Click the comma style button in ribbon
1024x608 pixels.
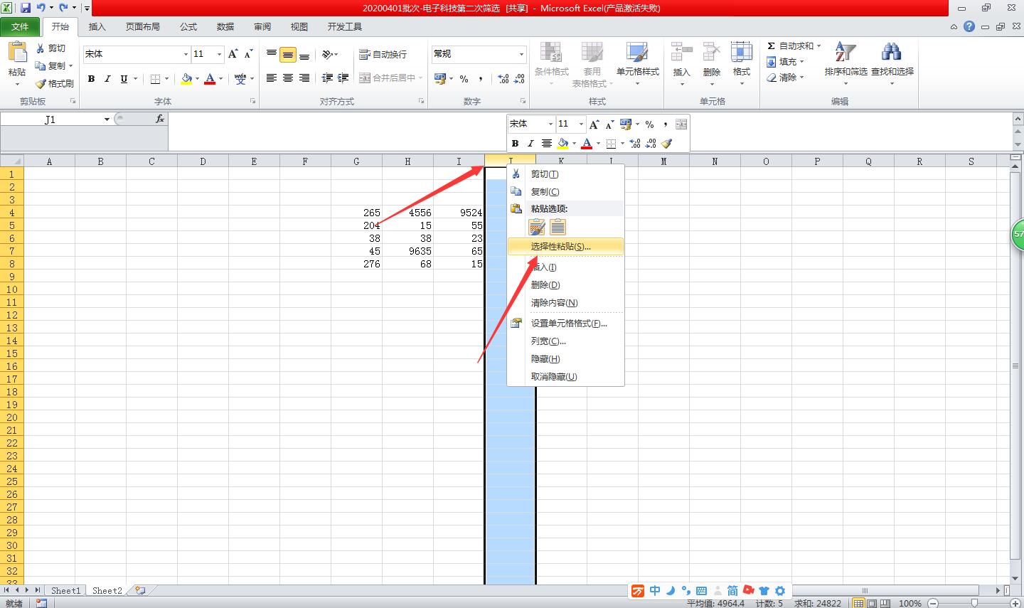tap(481, 79)
